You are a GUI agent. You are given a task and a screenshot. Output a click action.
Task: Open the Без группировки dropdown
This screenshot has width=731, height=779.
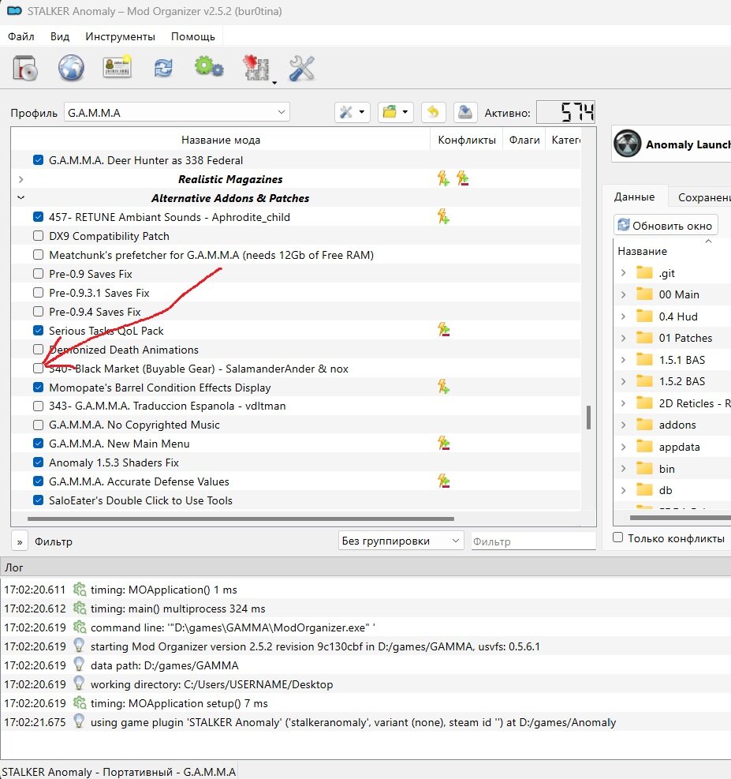point(400,541)
